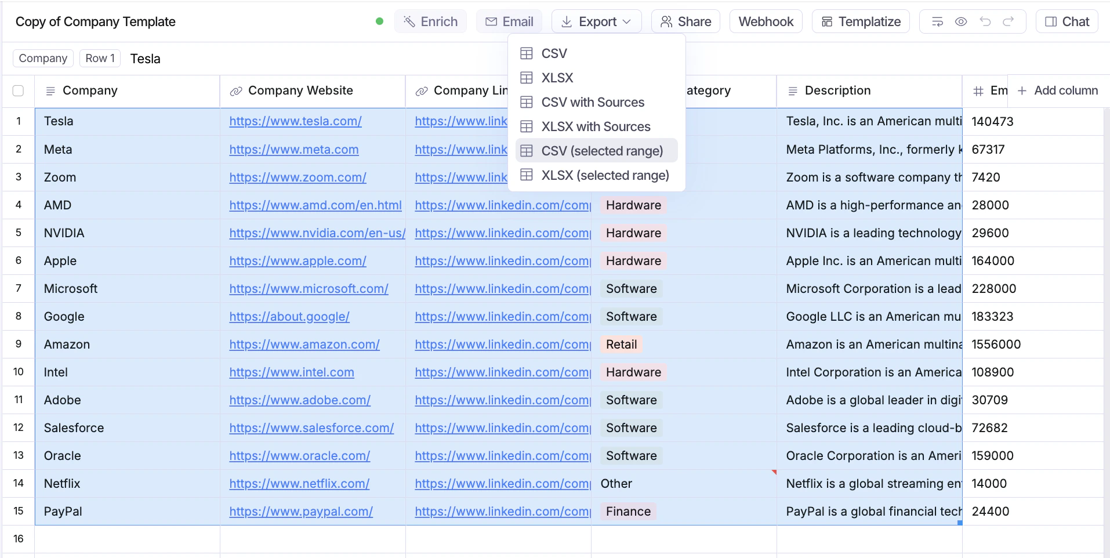Click the Webhook button
This screenshot has width=1110, height=558.
(766, 21)
